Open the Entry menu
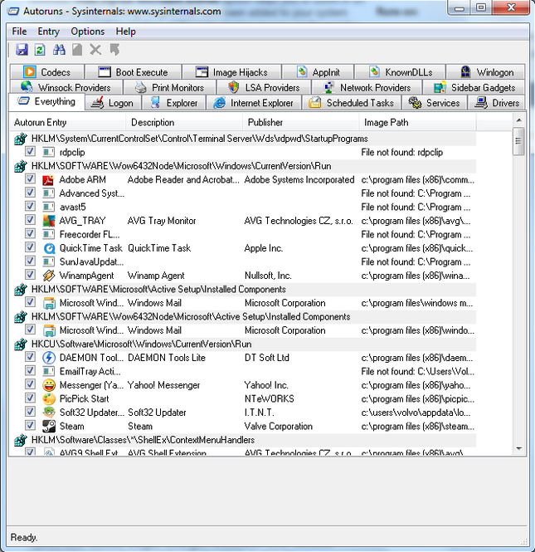Screen dimensions: 535x552 [49, 32]
